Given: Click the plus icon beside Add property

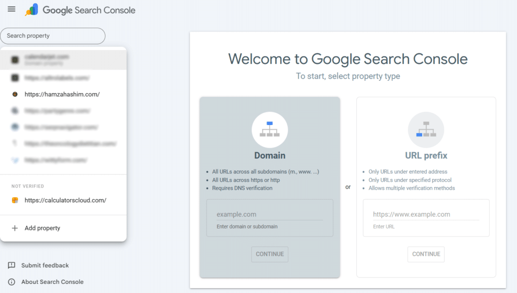Looking at the screenshot, I should coord(15,228).
